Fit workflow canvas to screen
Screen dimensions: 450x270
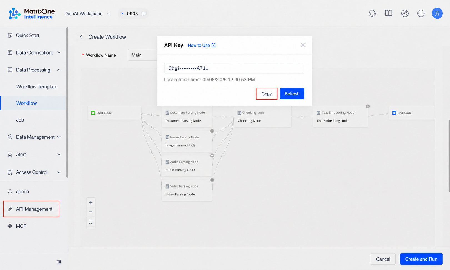[x=91, y=222]
